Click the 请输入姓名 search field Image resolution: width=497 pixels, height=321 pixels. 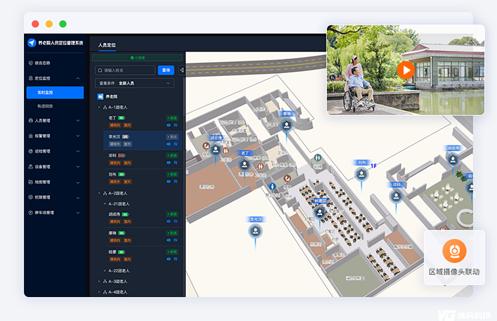[126, 70]
